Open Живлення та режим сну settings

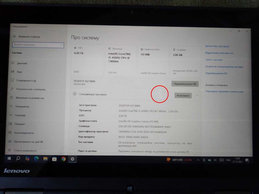click(27, 98)
